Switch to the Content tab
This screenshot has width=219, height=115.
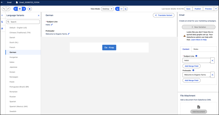[x=186, y=49]
